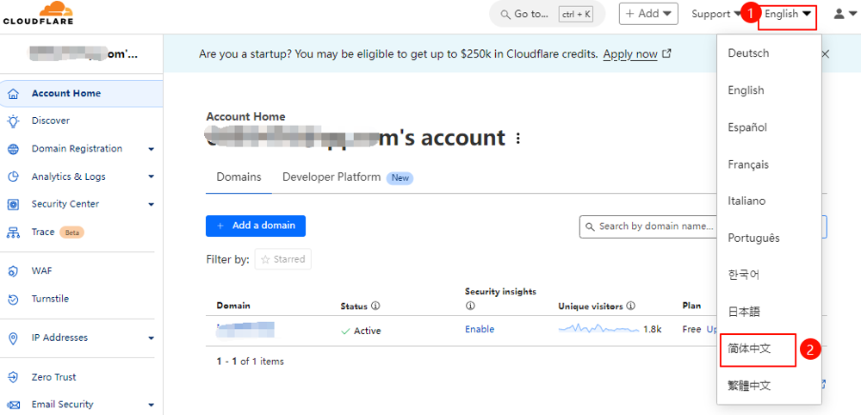This screenshot has width=861, height=415.
Task: Open the English language dropdown
Action: pos(787,14)
